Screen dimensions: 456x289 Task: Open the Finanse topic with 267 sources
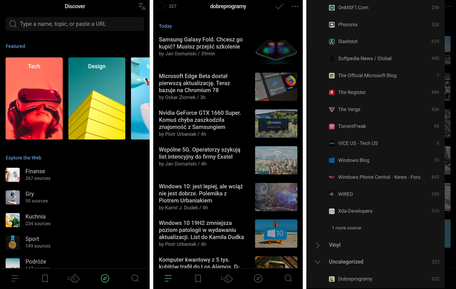point(75,175)
